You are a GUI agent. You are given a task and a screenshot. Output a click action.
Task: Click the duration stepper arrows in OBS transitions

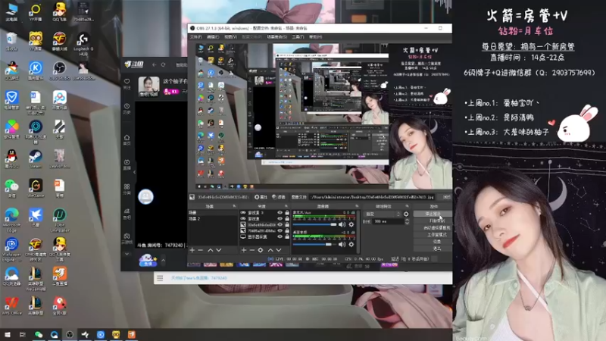[407, 221]
